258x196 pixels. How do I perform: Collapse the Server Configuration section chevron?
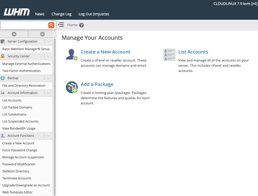point(48,42)
